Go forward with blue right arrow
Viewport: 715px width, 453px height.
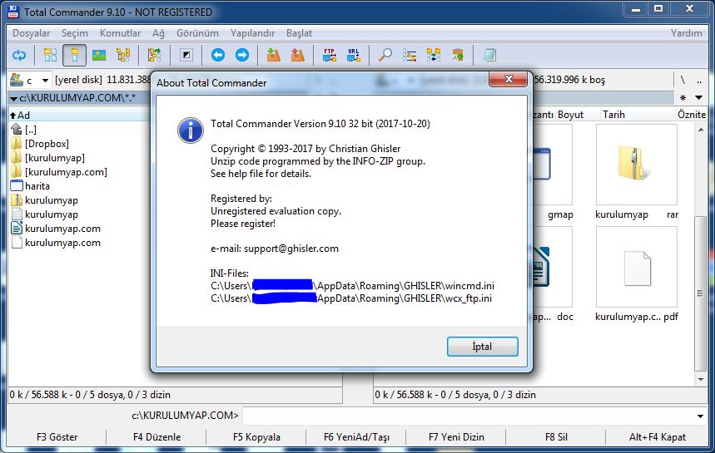point(242,56)
